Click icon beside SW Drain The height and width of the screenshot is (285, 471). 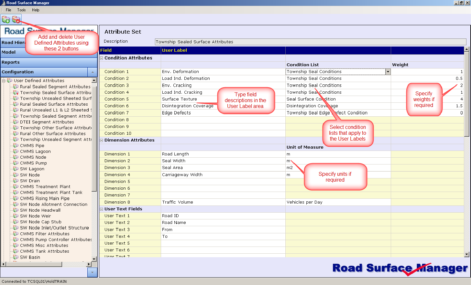click(16, 181)
